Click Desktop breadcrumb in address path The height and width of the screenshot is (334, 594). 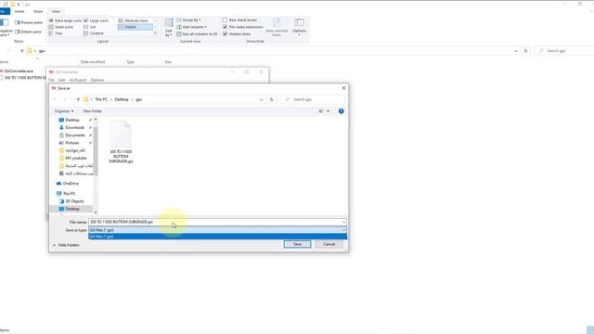122,99
